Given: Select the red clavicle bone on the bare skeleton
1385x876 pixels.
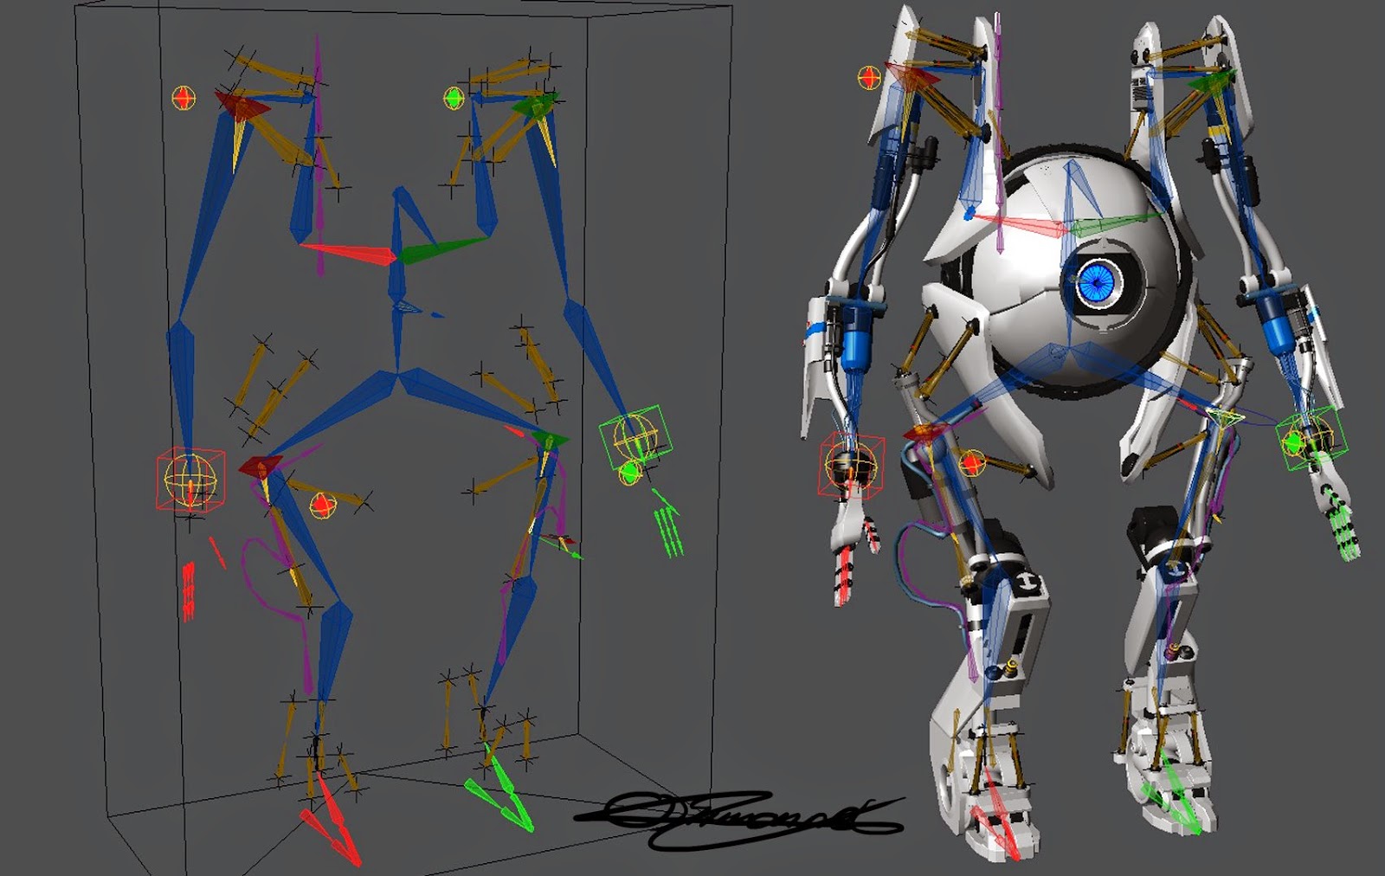Looking at the screenshot, I should [348, 252].
